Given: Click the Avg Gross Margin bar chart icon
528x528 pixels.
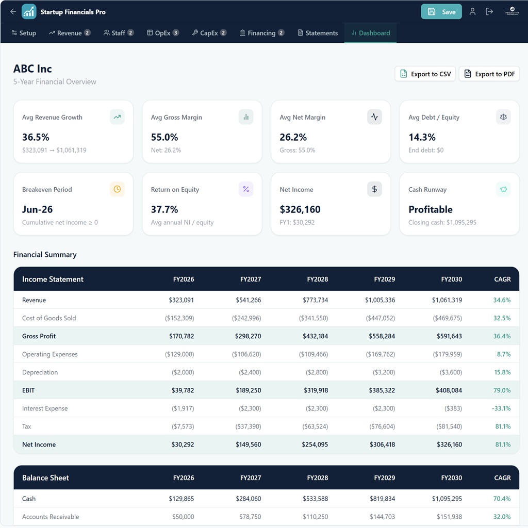Looking at the screenshot, I should click(x=246, y=117).
